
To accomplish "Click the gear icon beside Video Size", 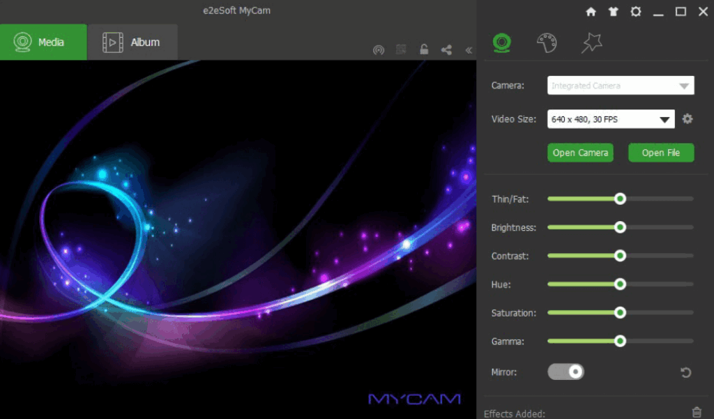I will [687, 119].
